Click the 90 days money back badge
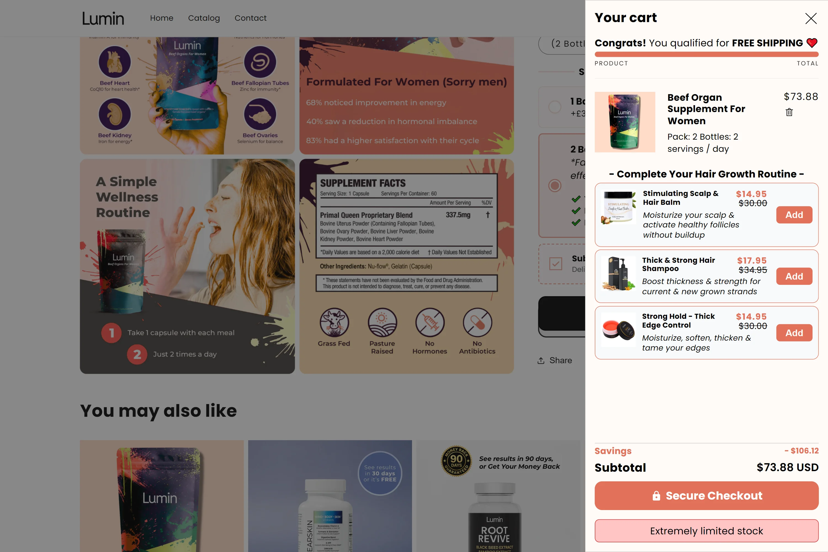The image size is (828, 552). tap(456, 461)
